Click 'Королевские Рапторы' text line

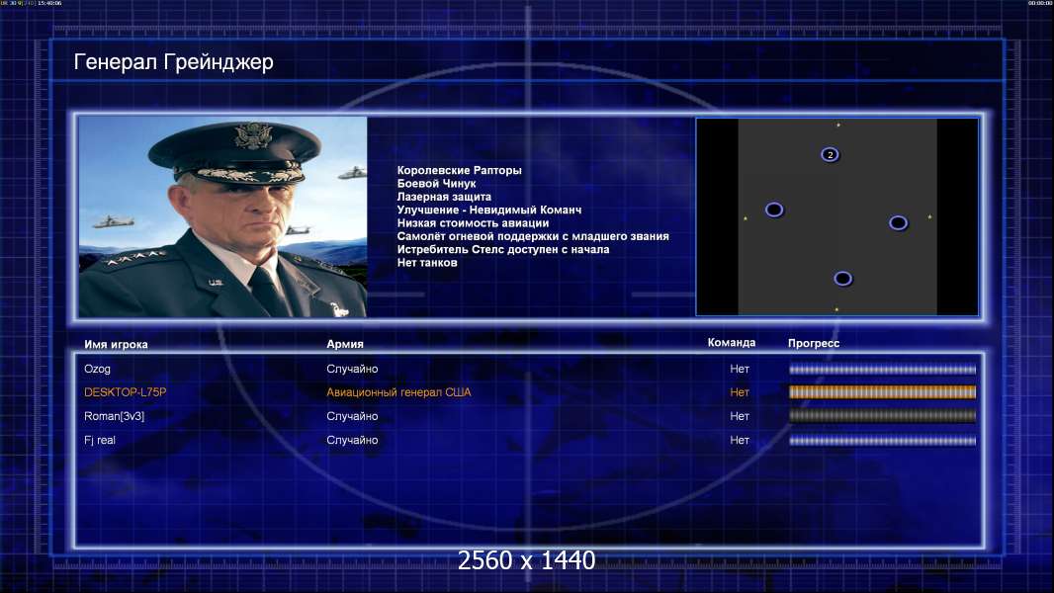(459, 171)
